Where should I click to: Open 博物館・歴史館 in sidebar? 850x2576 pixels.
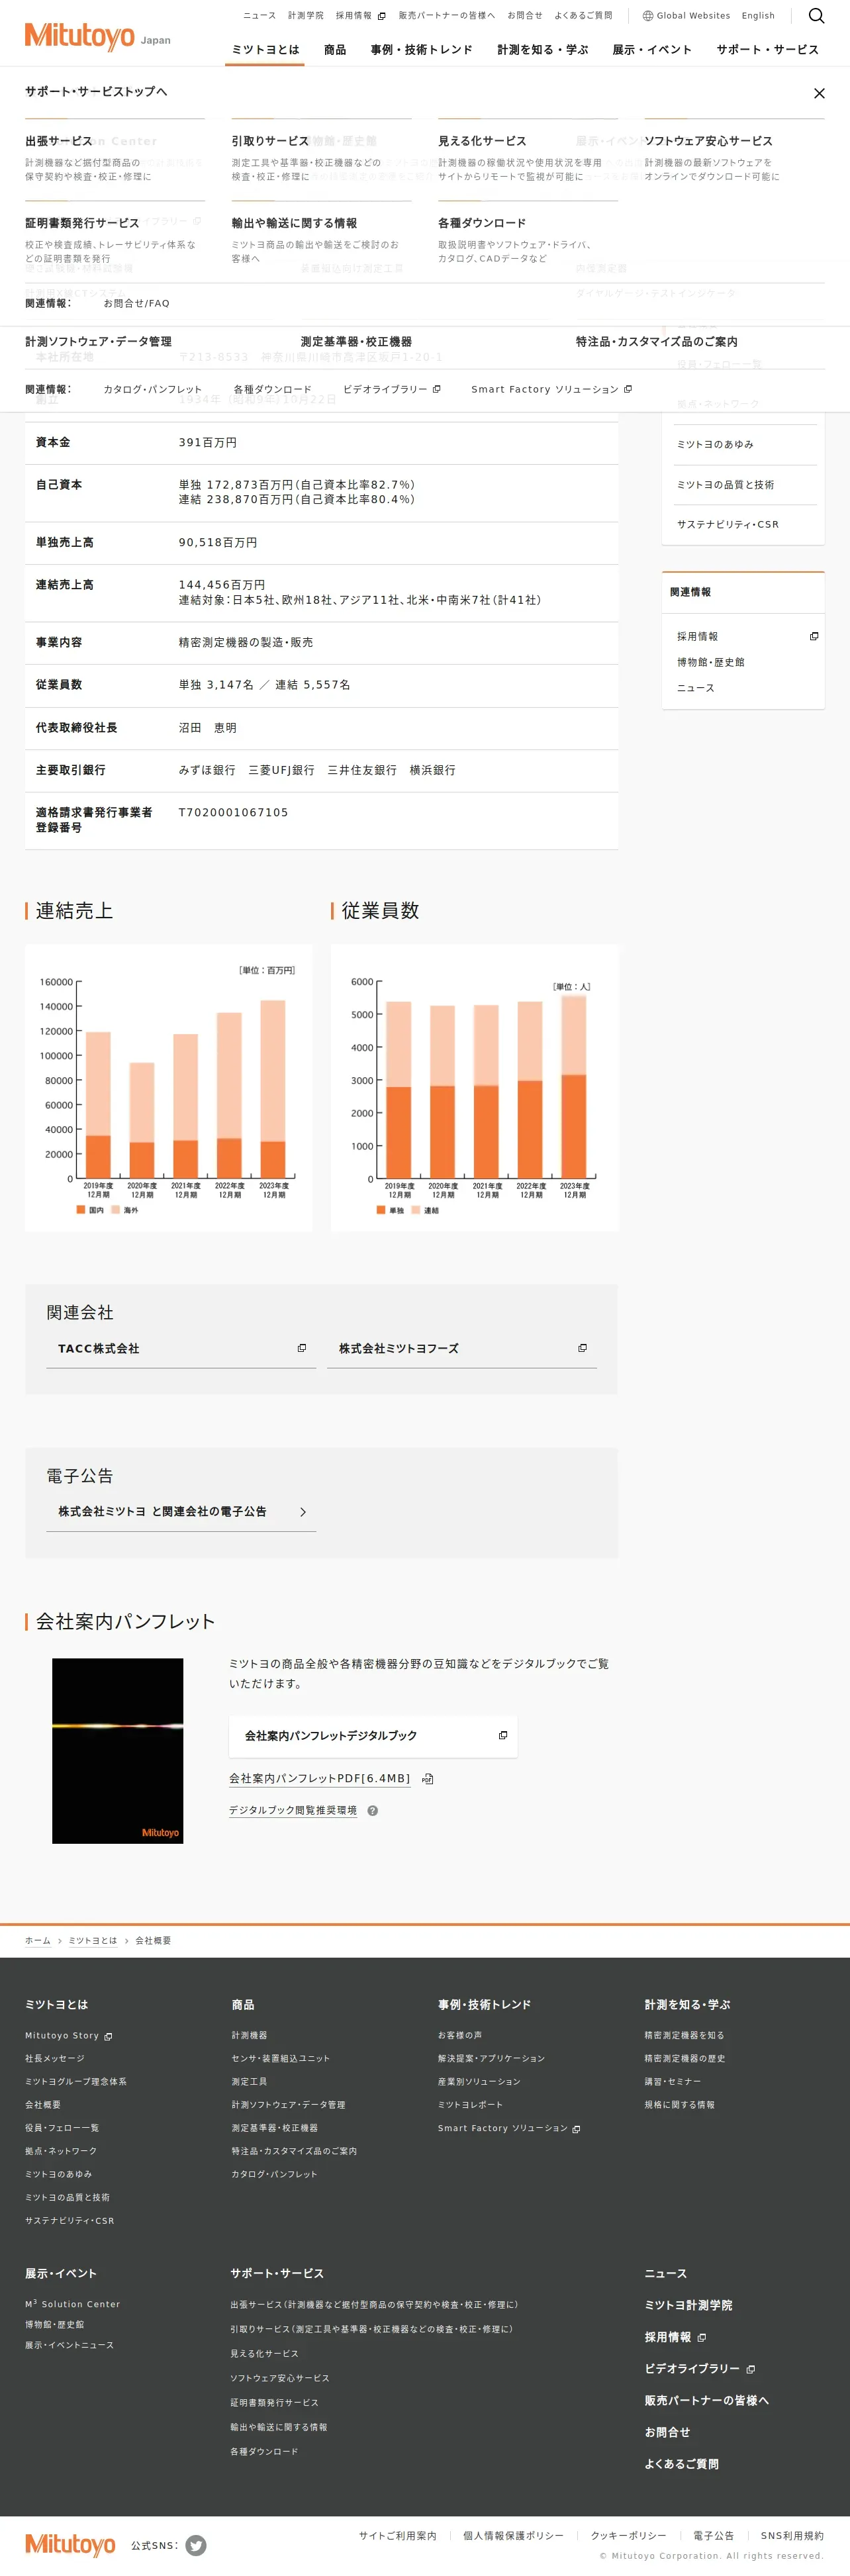pos(710,662)
